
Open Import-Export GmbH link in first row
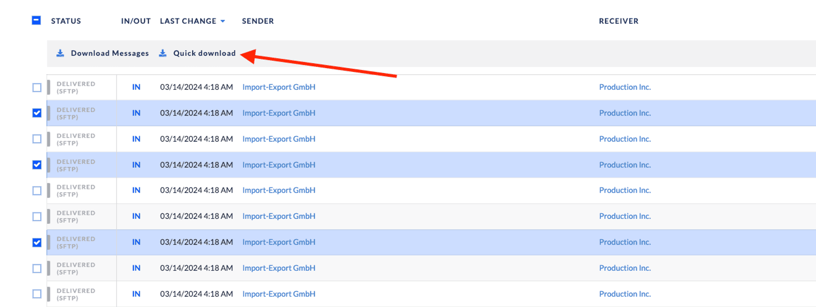[279, 87]
